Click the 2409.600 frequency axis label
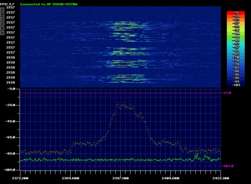The height and width of the screenshot is (184, 251). 171,178
